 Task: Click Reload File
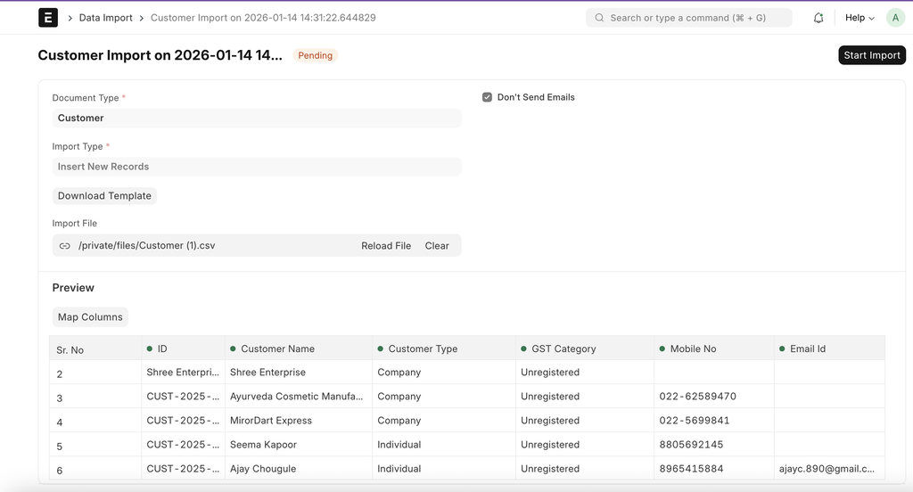point(386,246)
